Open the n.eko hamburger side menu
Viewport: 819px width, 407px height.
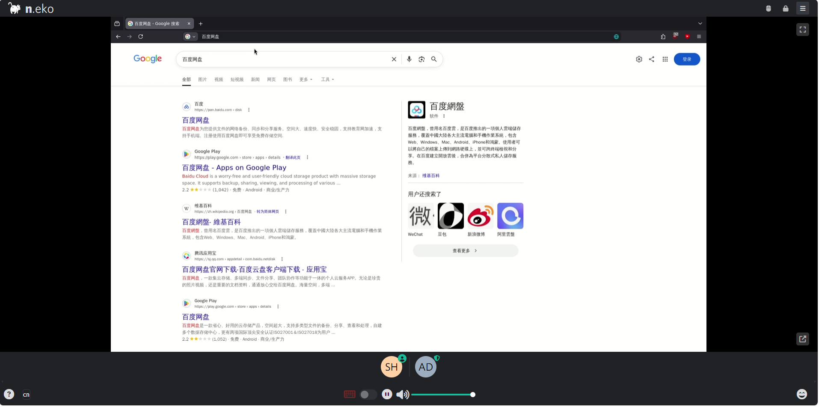point(803,9)
